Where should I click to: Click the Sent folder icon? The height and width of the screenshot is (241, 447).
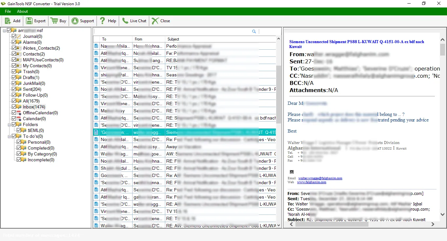19,89
